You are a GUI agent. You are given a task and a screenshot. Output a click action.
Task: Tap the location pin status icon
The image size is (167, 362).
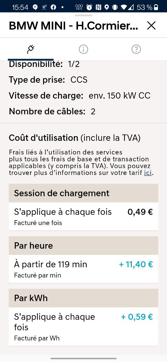point(107,7)
